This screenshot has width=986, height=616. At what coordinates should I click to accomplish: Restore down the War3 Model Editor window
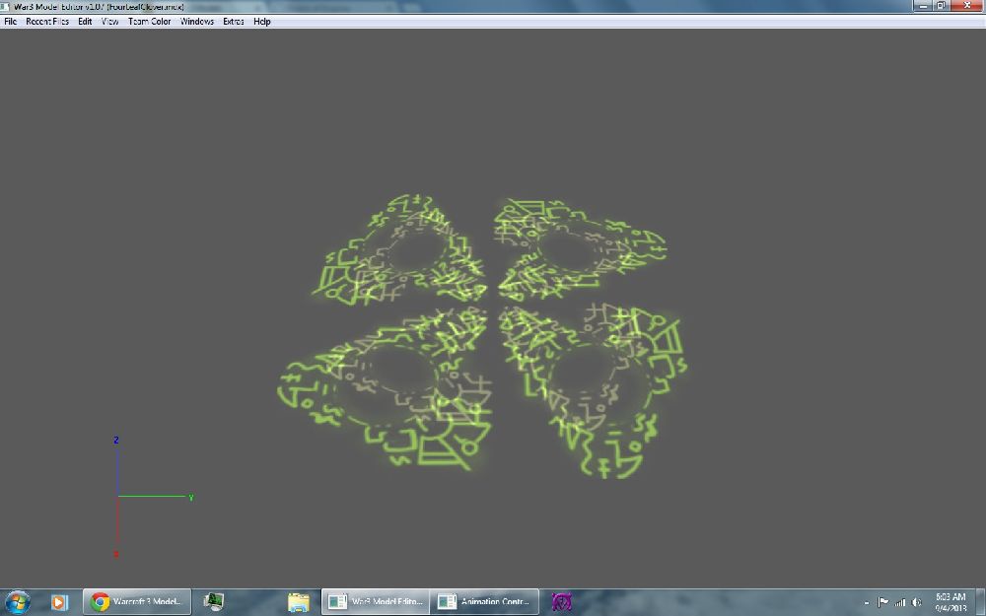(x=941, y=6)
